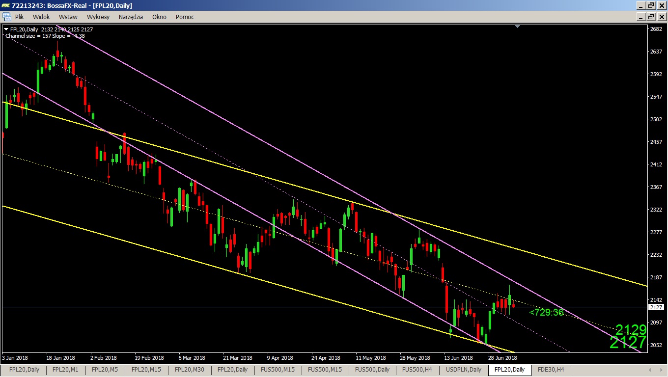Switch to the FDE30,H4 chart tab

[551, 370]
